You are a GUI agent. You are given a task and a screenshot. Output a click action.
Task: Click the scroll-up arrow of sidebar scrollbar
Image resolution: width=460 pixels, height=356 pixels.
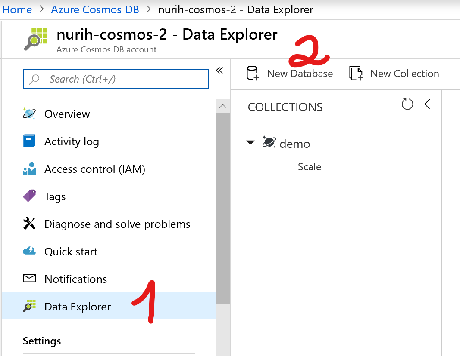223,106
